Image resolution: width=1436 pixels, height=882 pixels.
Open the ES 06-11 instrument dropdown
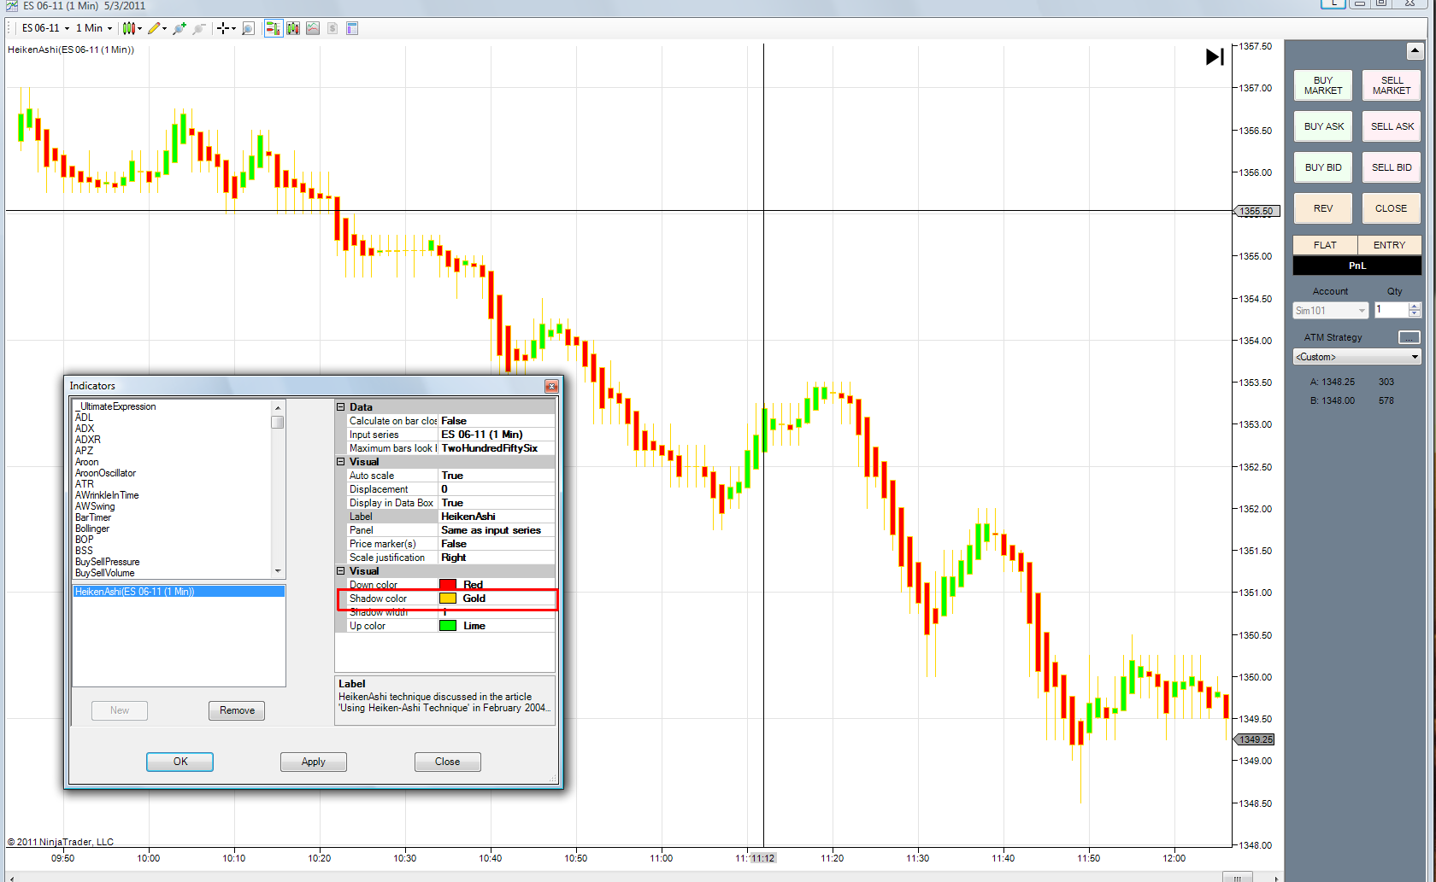coord(45,28)
